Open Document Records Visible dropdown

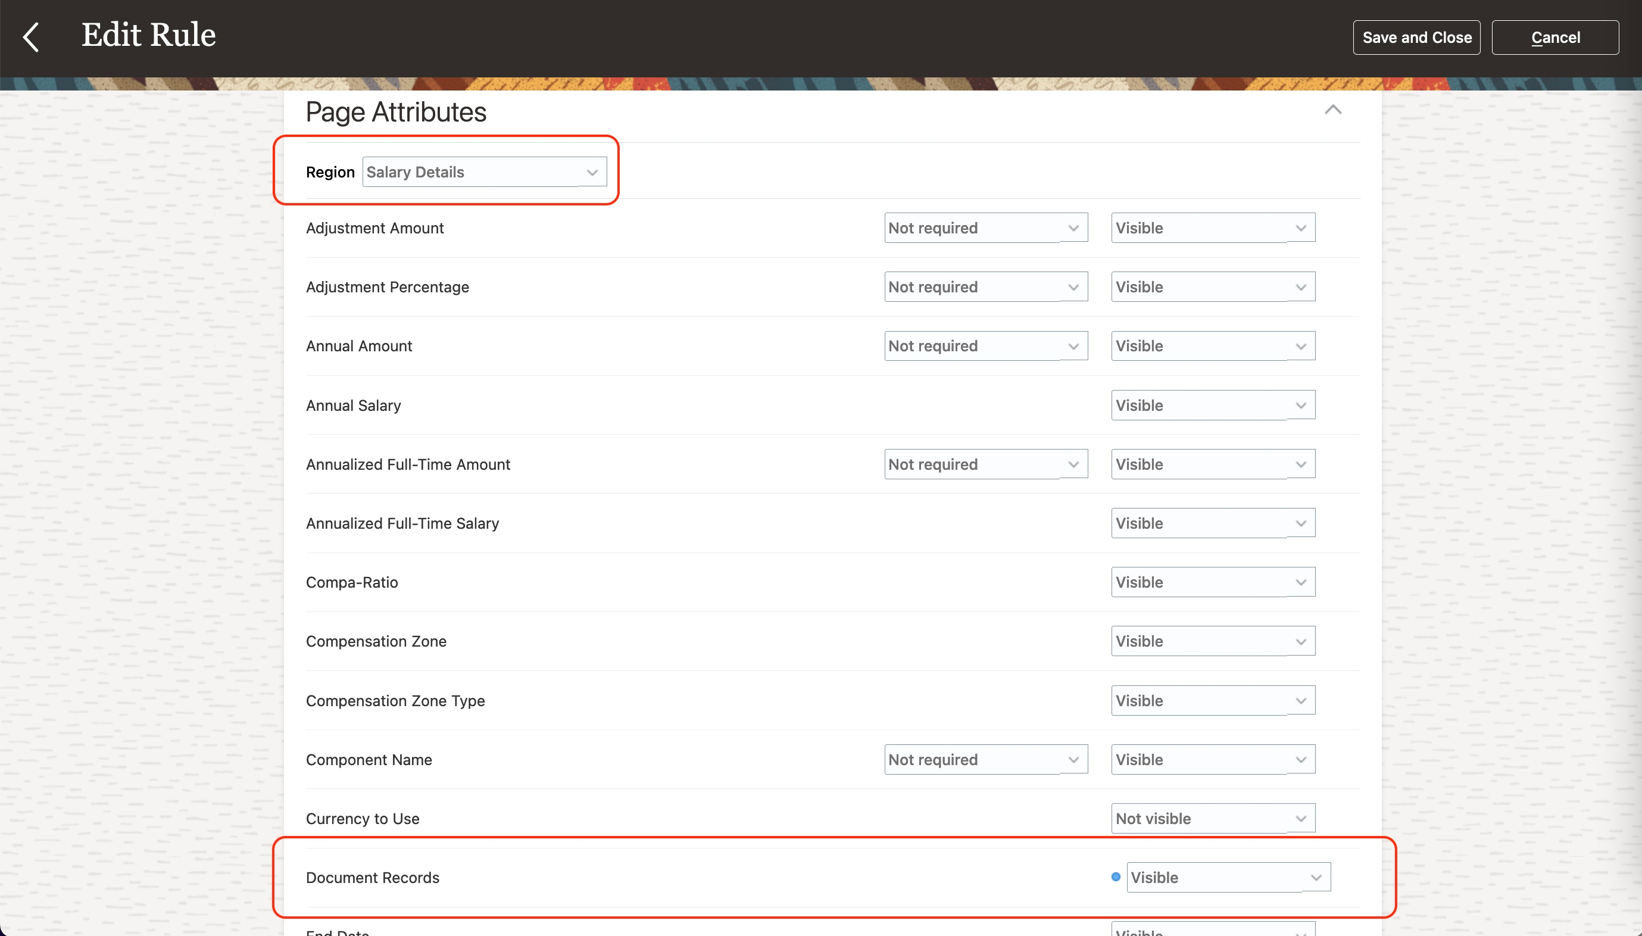[x=1228, y=878]
